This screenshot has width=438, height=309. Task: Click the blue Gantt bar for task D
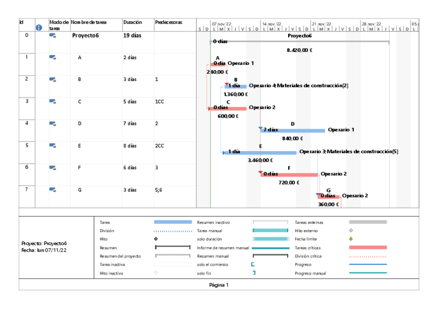point(293,131)
